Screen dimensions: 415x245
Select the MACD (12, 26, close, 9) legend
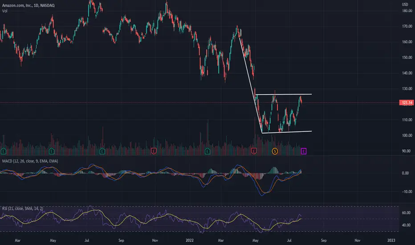(30, 161)
